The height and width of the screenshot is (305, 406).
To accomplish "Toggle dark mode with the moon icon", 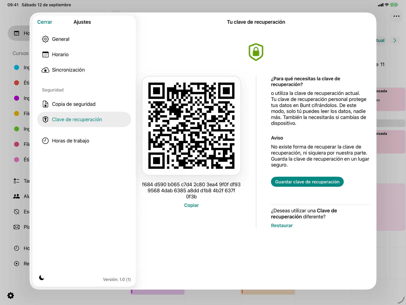I will [x=42, y=278].
